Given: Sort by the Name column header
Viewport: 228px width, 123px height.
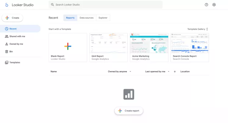Looking at the screenshot, I should click(x=53, y=71).
